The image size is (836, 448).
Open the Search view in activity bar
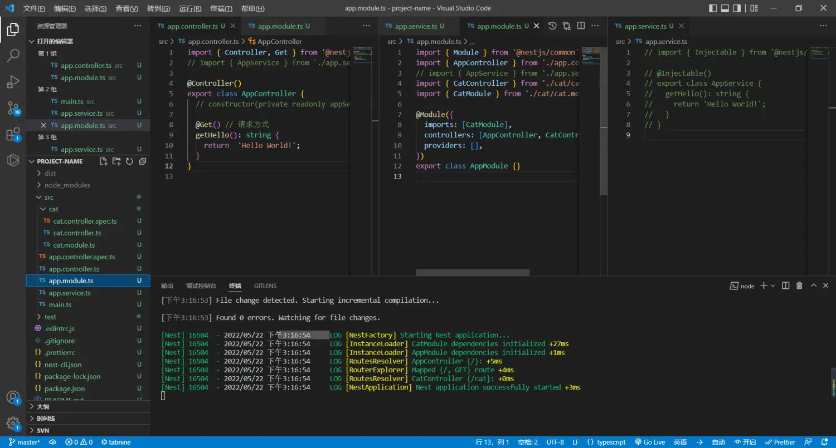click(x=13, y=55)
